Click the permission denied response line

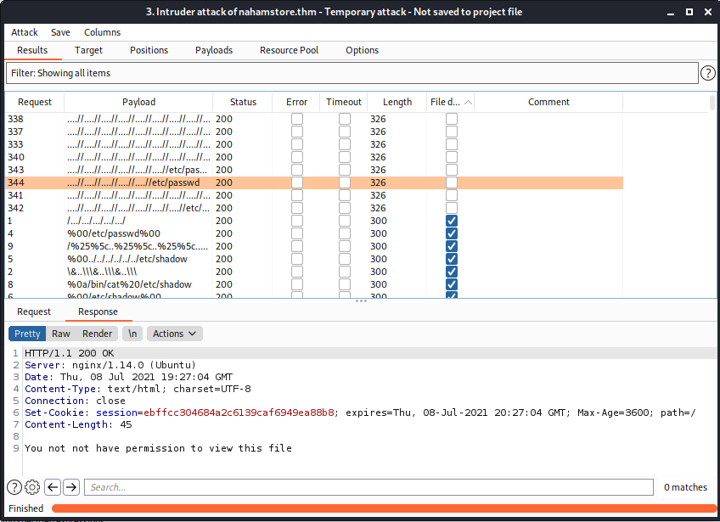point(158,448)
